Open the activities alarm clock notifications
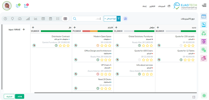This screenshot has width=209, height=100. click(x=26, y=6)
